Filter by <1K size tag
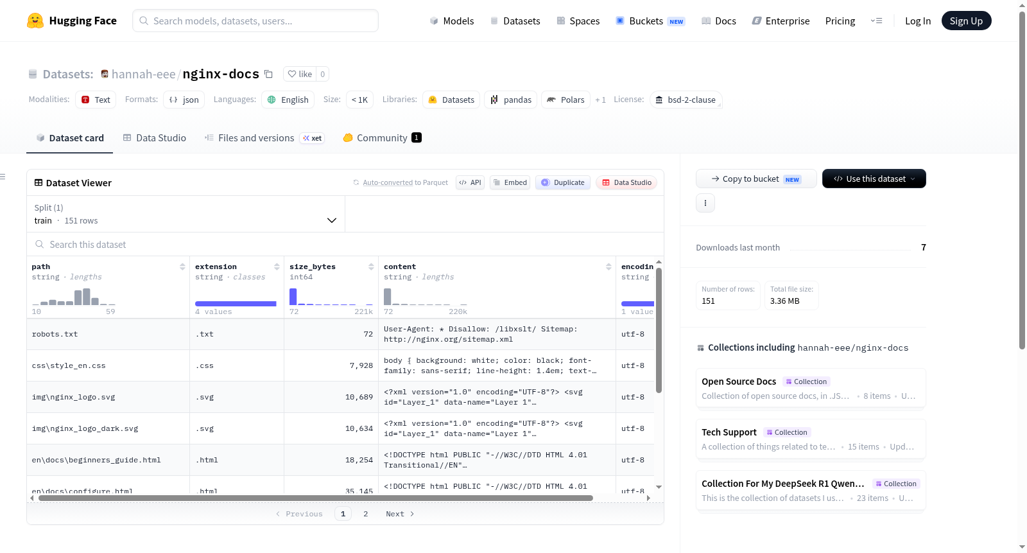The height and width of the screenshot is (553, 1027). tap(359, 100)
